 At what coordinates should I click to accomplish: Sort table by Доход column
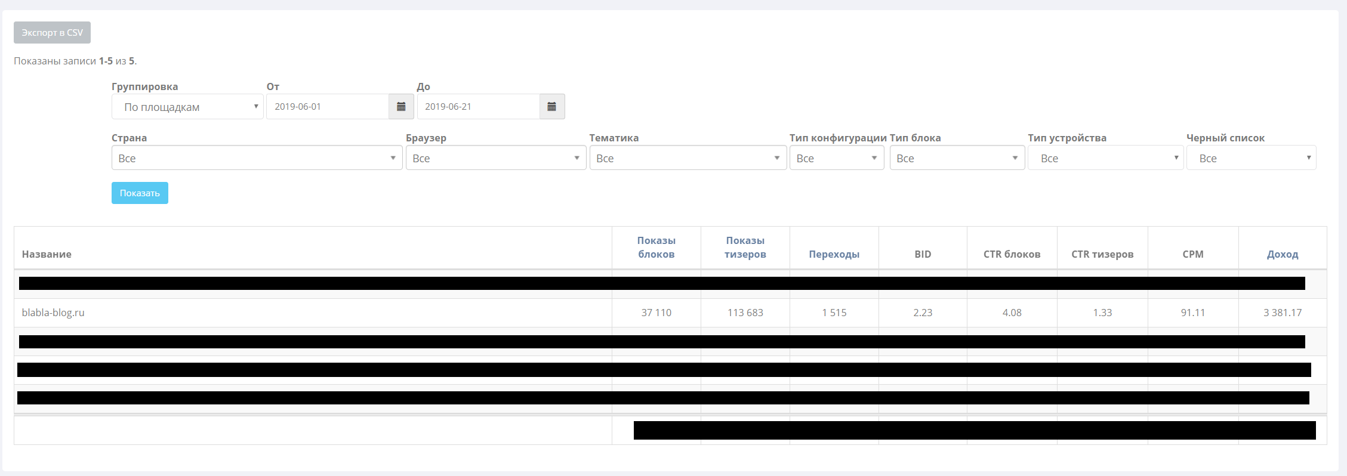(1283, 254)
